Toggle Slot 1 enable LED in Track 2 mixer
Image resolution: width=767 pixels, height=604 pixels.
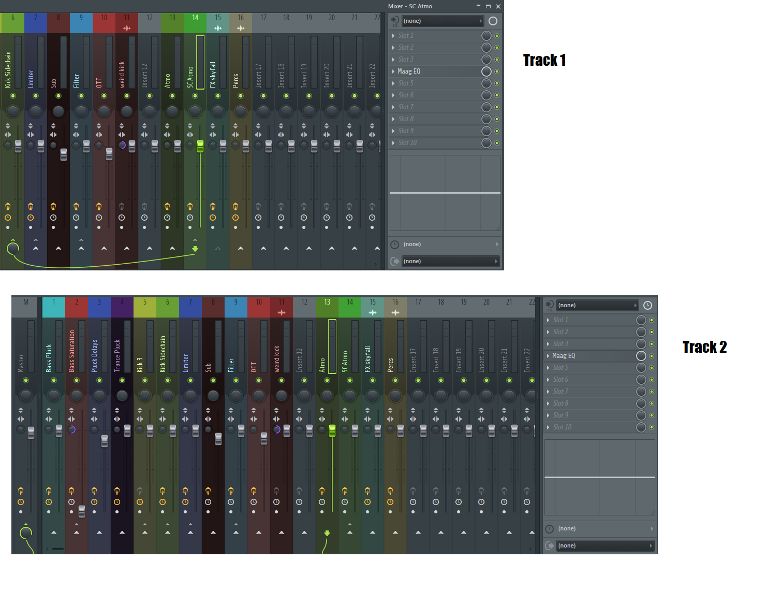pos(652,320)
